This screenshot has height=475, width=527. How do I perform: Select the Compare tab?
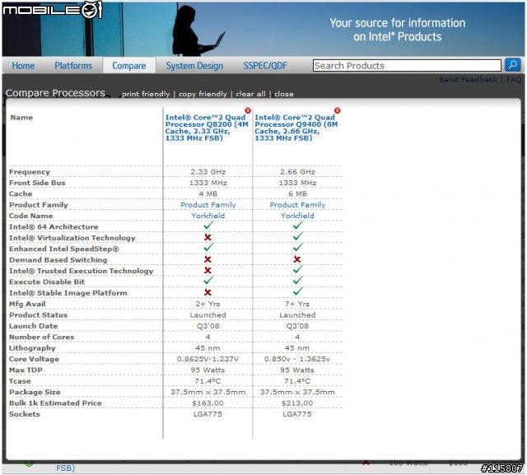tap(129, 66)
